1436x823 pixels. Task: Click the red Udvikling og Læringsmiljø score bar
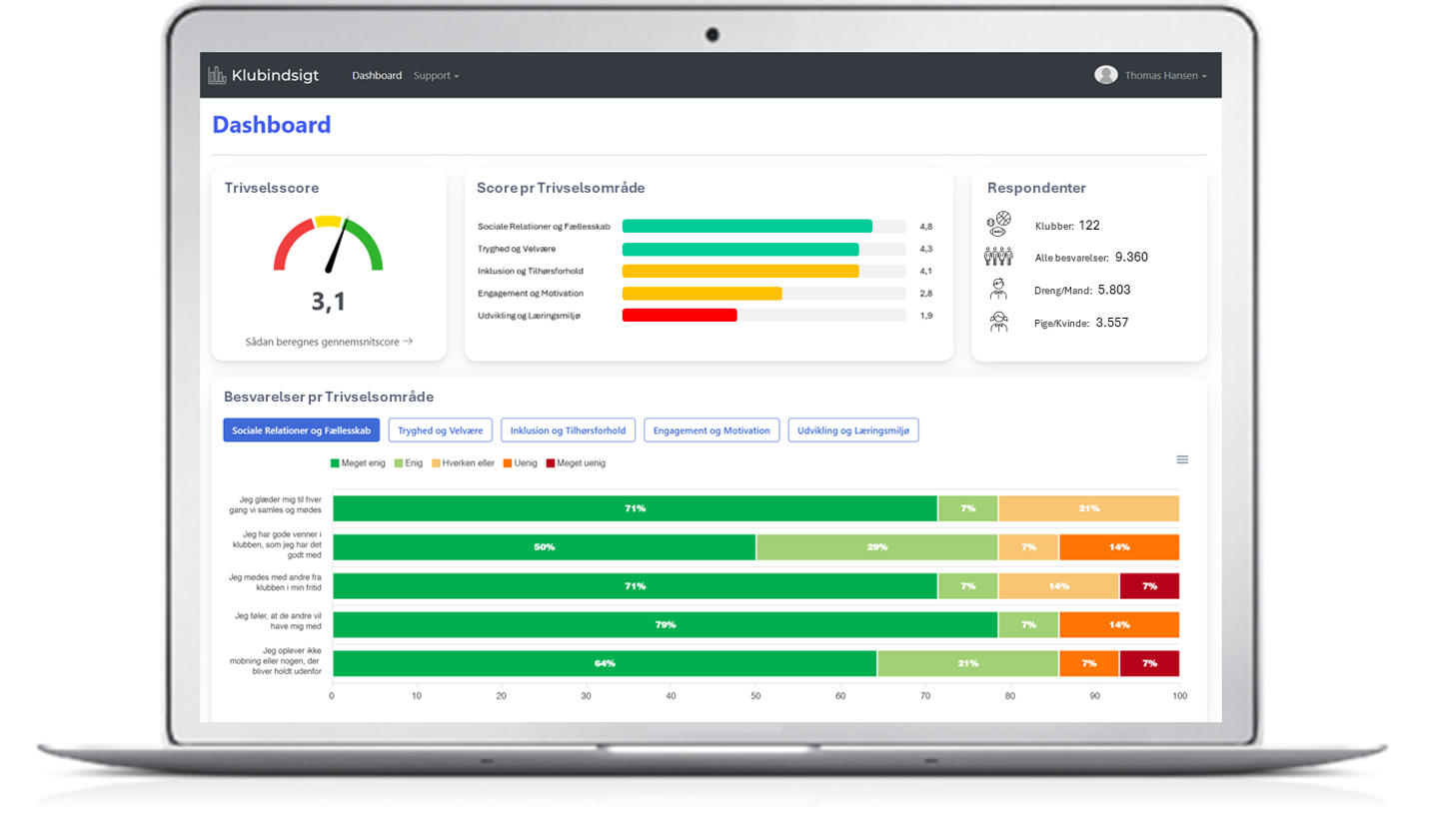click(680, 315)
